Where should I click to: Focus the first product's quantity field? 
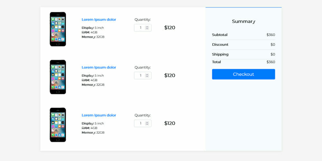[x=140, y=28]
